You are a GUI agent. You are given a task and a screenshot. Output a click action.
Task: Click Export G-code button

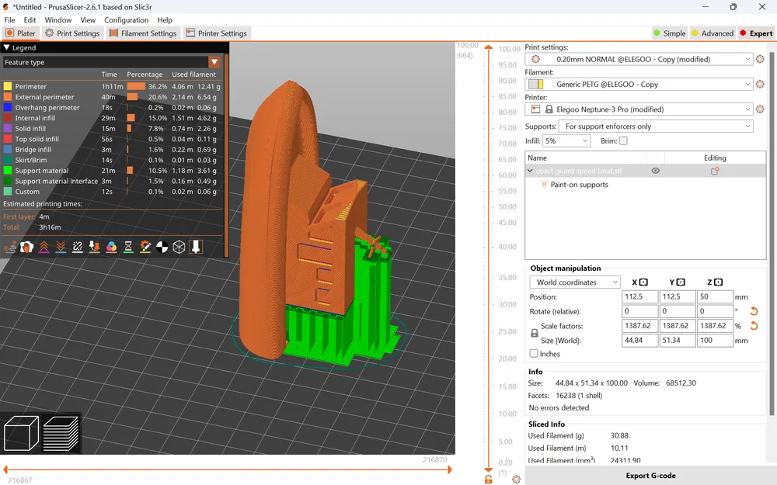pos(650,475)
